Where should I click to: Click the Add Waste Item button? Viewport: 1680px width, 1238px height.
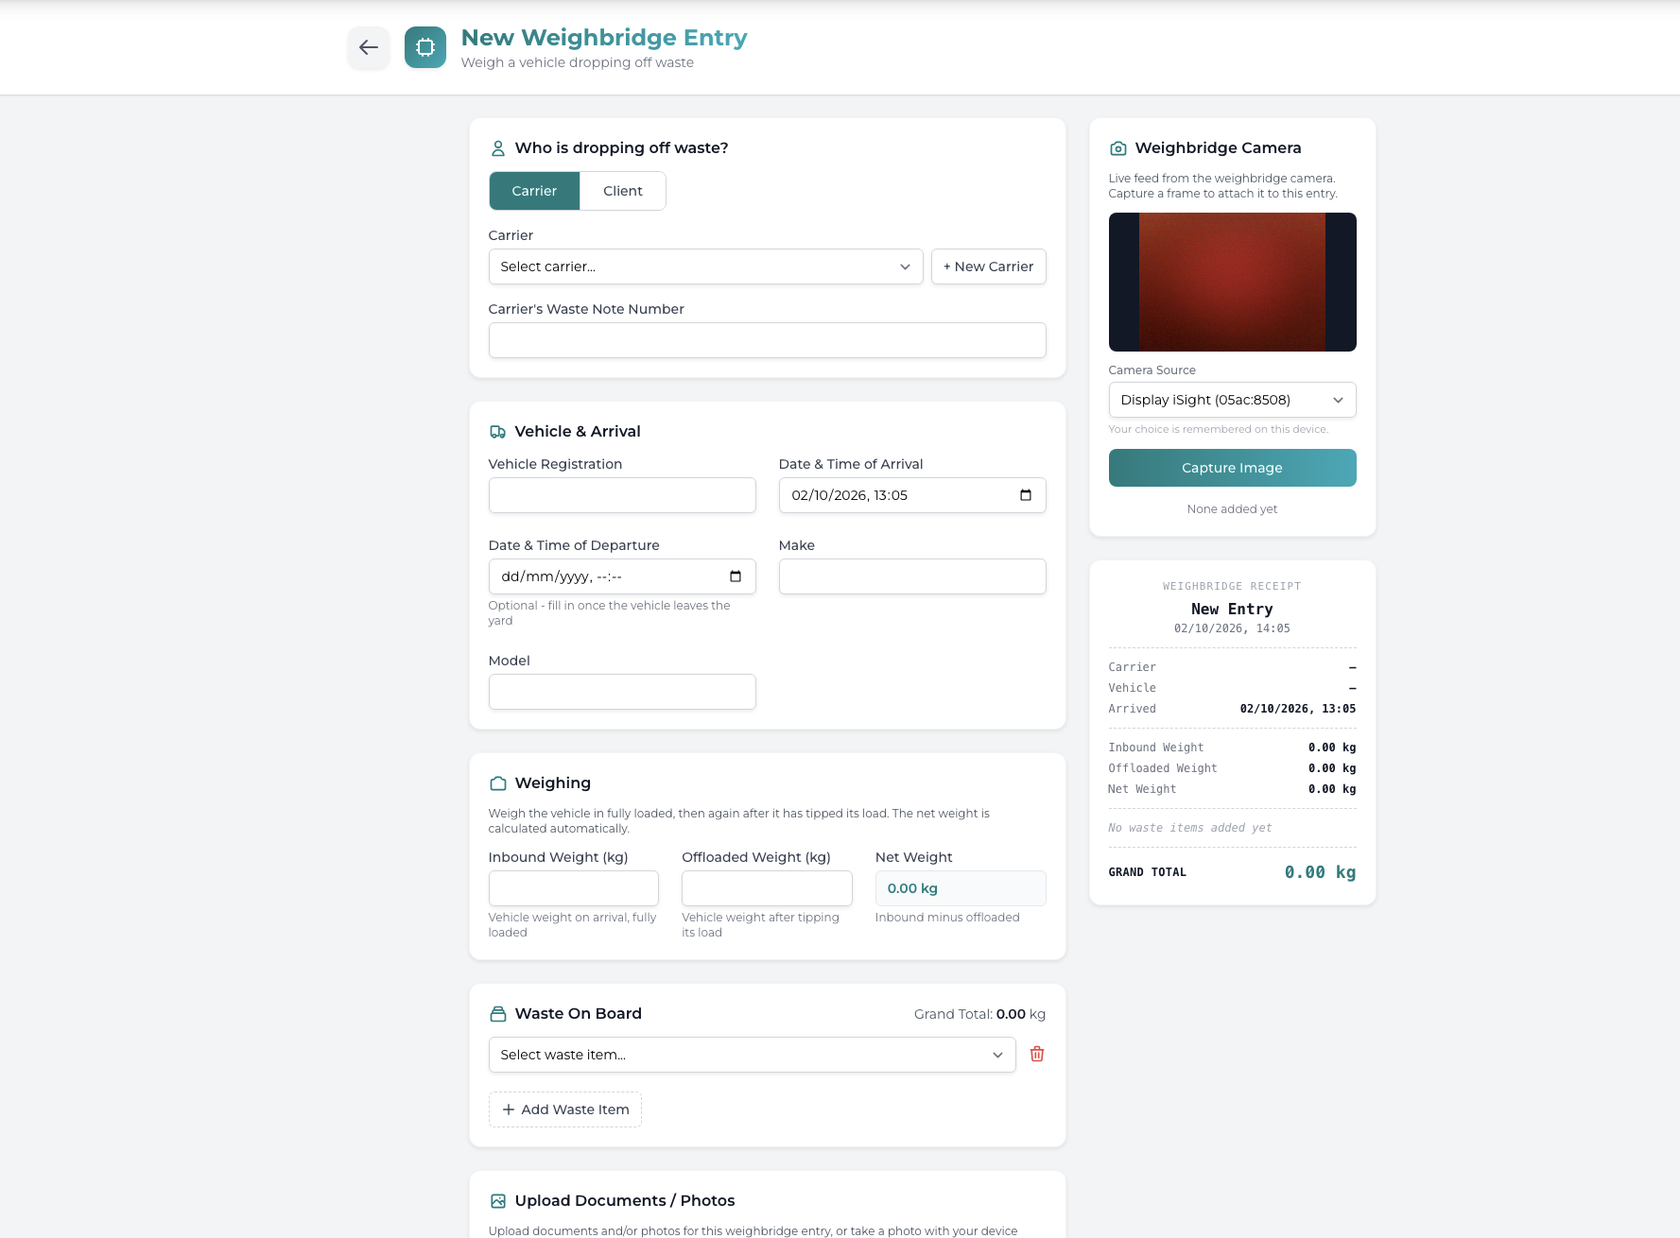click(565, 1109)
